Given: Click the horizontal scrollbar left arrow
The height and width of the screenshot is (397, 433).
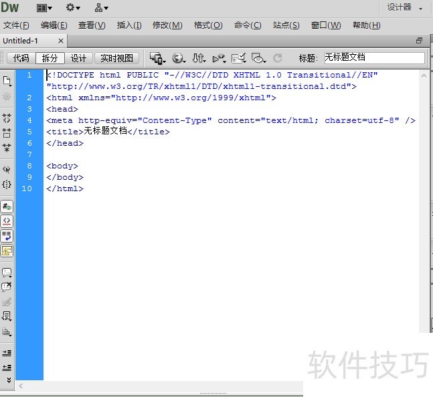Looking at the screenshot, I should click(21, 386).
